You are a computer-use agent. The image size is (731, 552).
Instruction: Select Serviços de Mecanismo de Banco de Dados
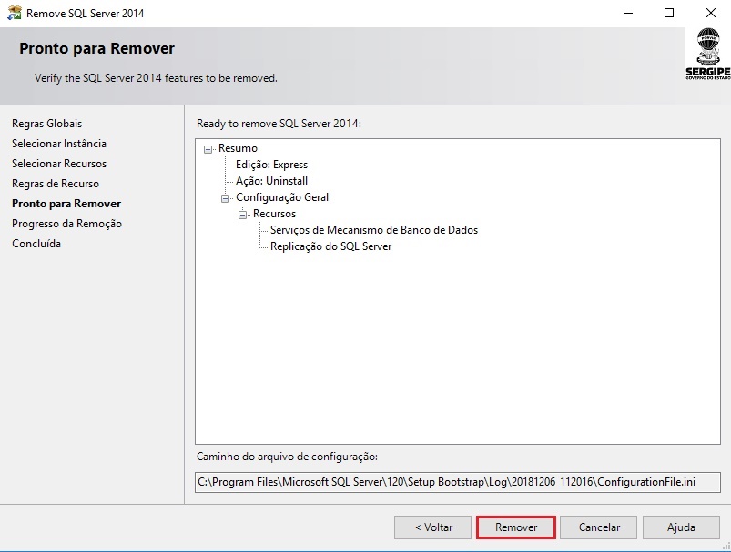click(373, 230)
